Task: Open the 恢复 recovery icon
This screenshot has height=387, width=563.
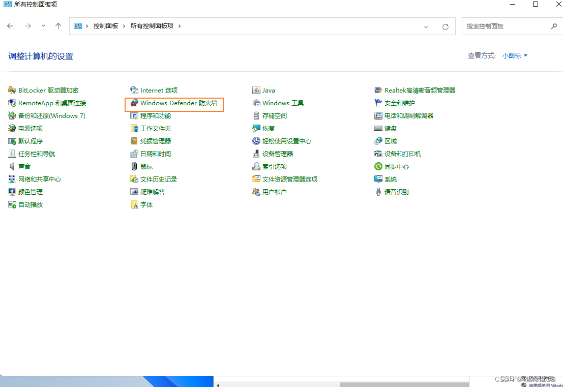Action: tap(256, 128)
